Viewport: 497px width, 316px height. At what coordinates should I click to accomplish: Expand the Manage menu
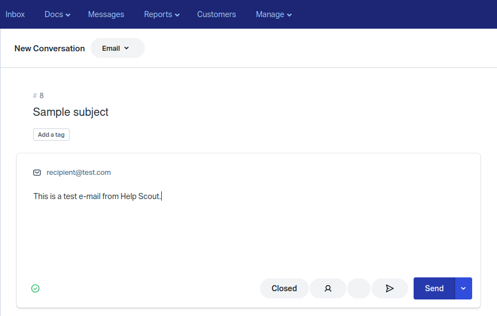(x=273, y=14)
